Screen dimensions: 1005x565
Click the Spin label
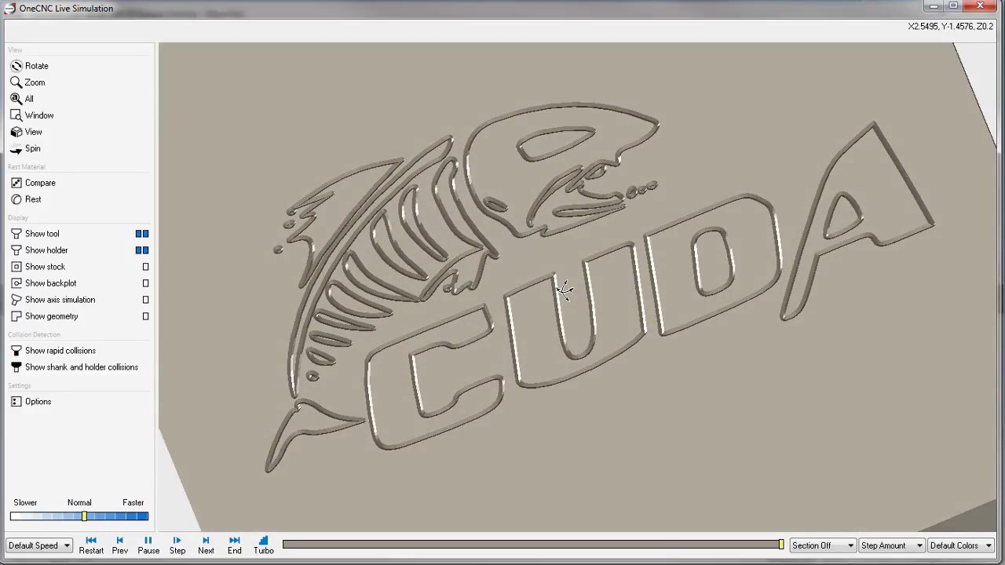tap(32, 148)
